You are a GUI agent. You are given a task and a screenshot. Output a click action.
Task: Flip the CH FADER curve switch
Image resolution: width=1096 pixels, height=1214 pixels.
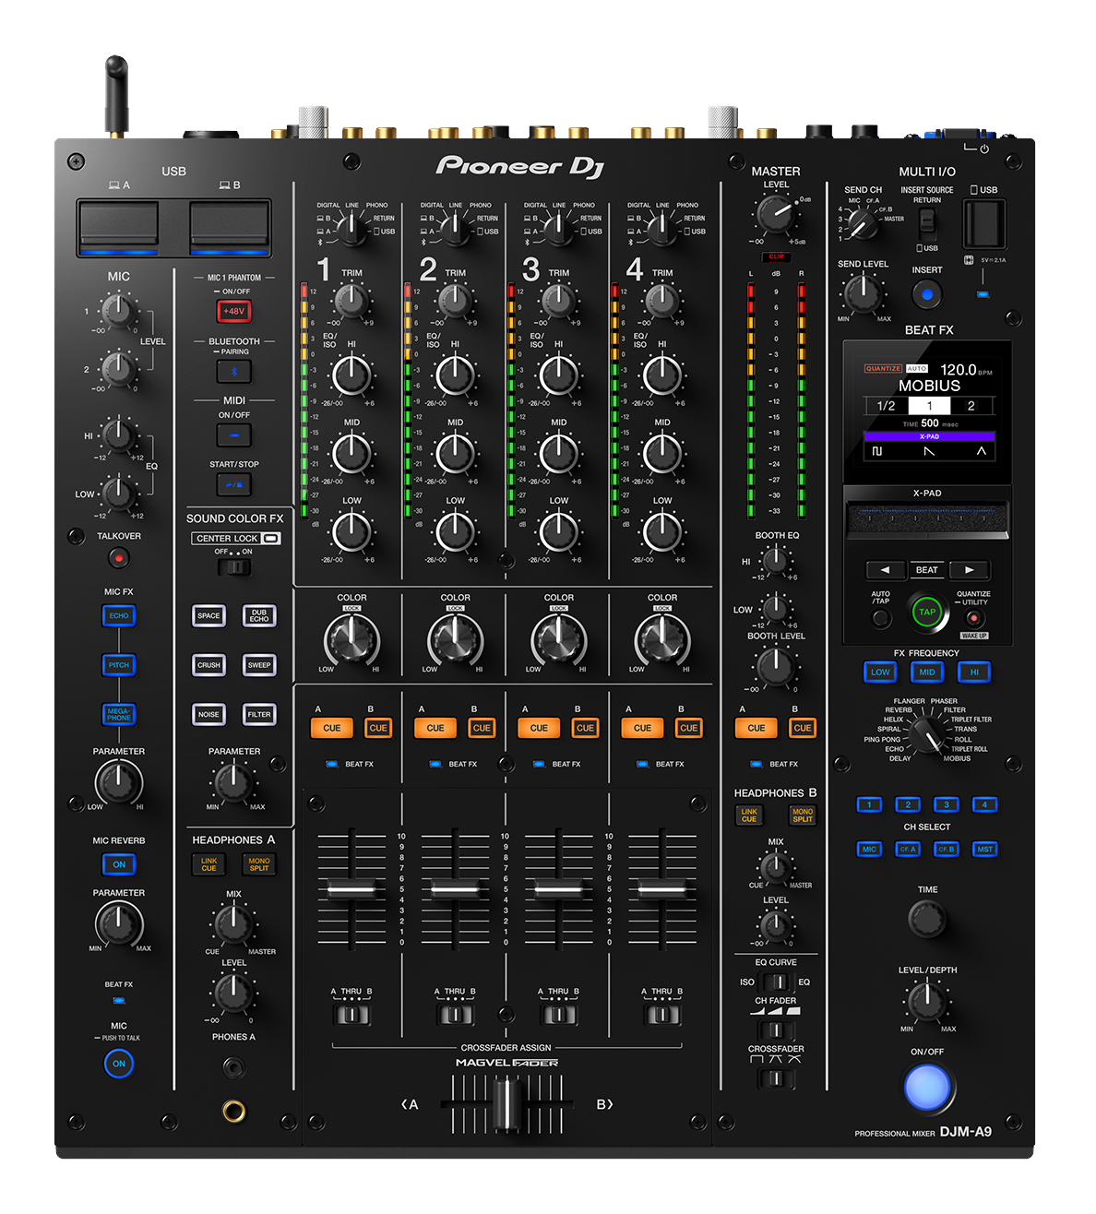click(x=776, y=1030)
